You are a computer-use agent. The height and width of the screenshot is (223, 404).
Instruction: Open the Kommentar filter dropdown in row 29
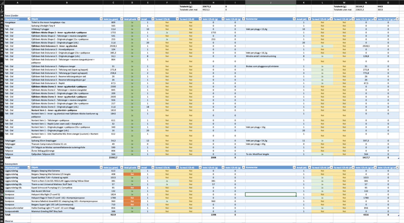(x=294, y=19)
